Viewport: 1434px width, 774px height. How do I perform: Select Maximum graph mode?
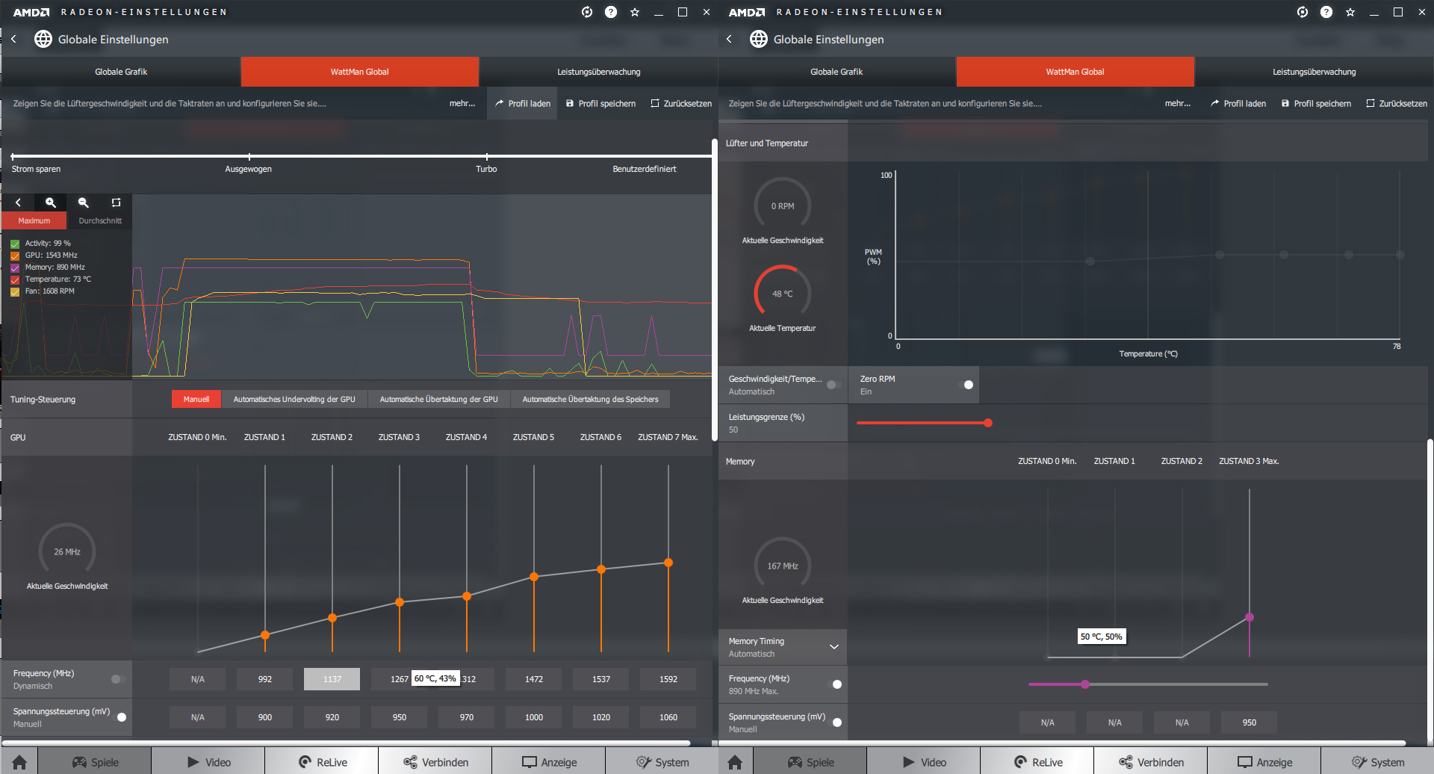pos(34,220)
